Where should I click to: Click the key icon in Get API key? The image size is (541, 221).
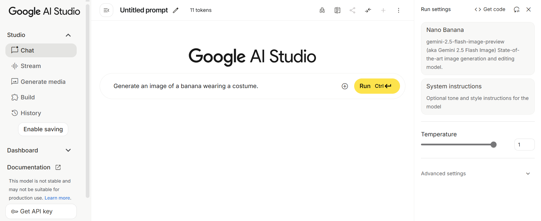point(14,212)
